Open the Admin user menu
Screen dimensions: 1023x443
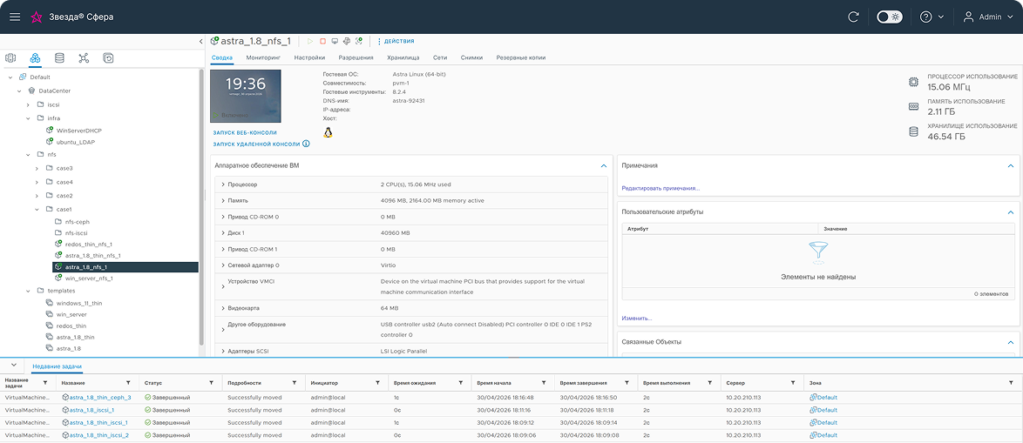[987, 17]
